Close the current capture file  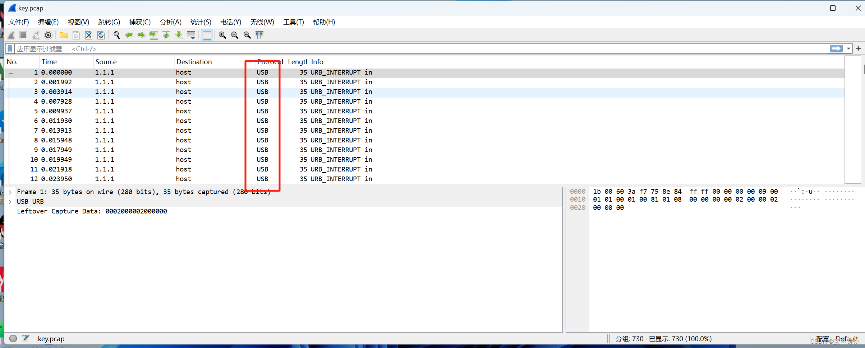tap(88, 35)
